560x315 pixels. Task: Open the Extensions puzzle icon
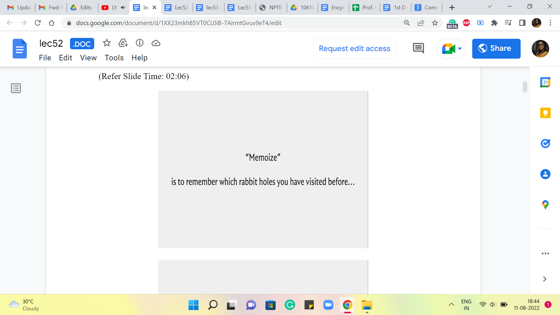point(494,23)
